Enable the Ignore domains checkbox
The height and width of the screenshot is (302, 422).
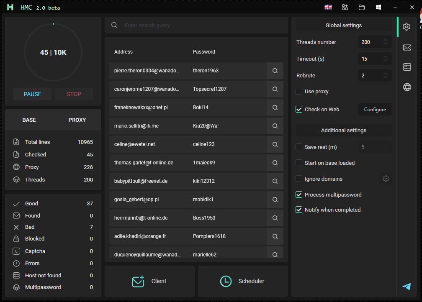(x=299, y=179)
